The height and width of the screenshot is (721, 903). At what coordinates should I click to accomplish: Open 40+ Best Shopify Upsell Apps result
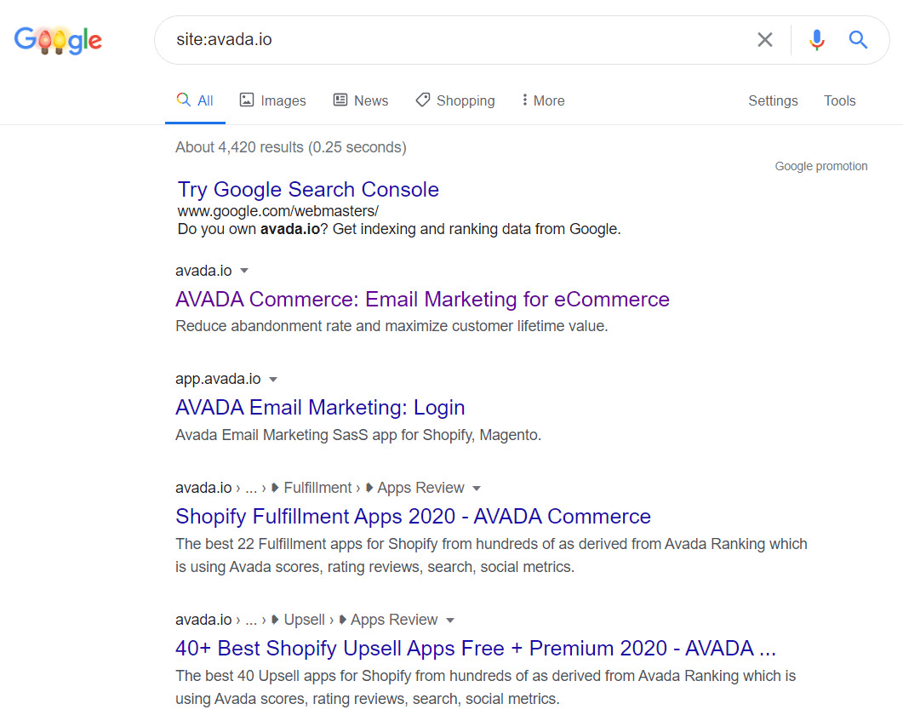pos(475,649)
